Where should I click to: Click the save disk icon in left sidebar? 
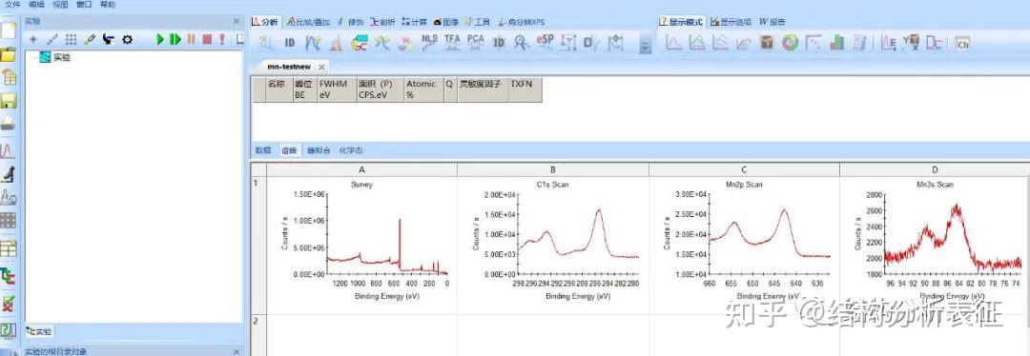tap(8, 100)
